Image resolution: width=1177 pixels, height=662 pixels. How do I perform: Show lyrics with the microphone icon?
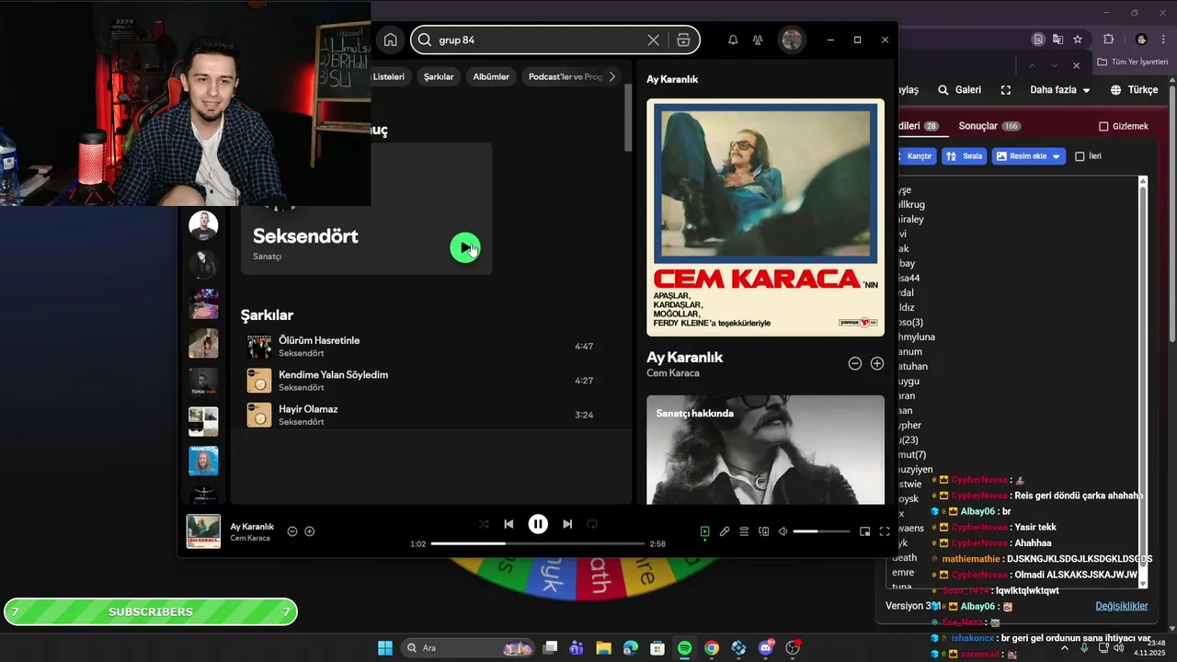[x=725, y=531]
